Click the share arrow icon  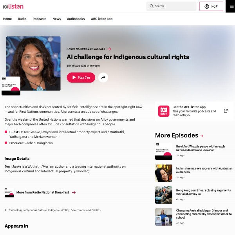103,78
